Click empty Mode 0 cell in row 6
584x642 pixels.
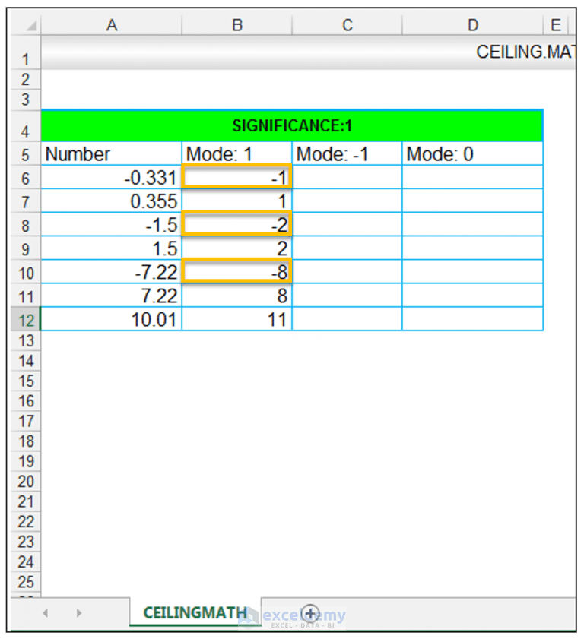pos(472,177)
